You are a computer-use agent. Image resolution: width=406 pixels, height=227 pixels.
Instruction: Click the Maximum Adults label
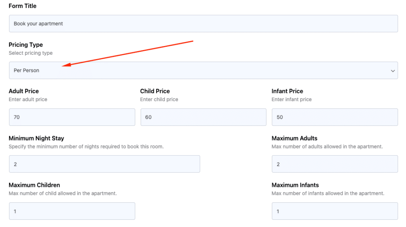tap(295, 139)
